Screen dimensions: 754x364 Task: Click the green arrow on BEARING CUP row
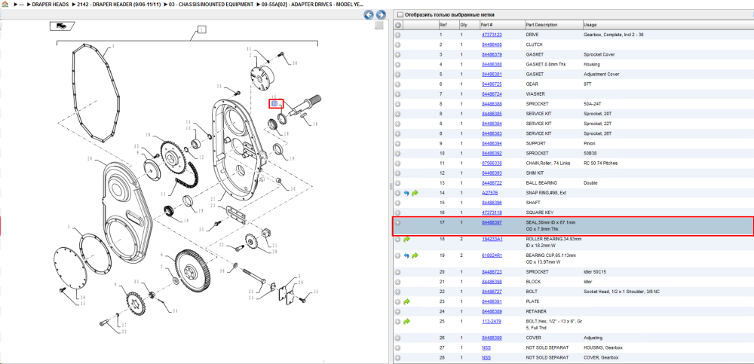[415, 255]
